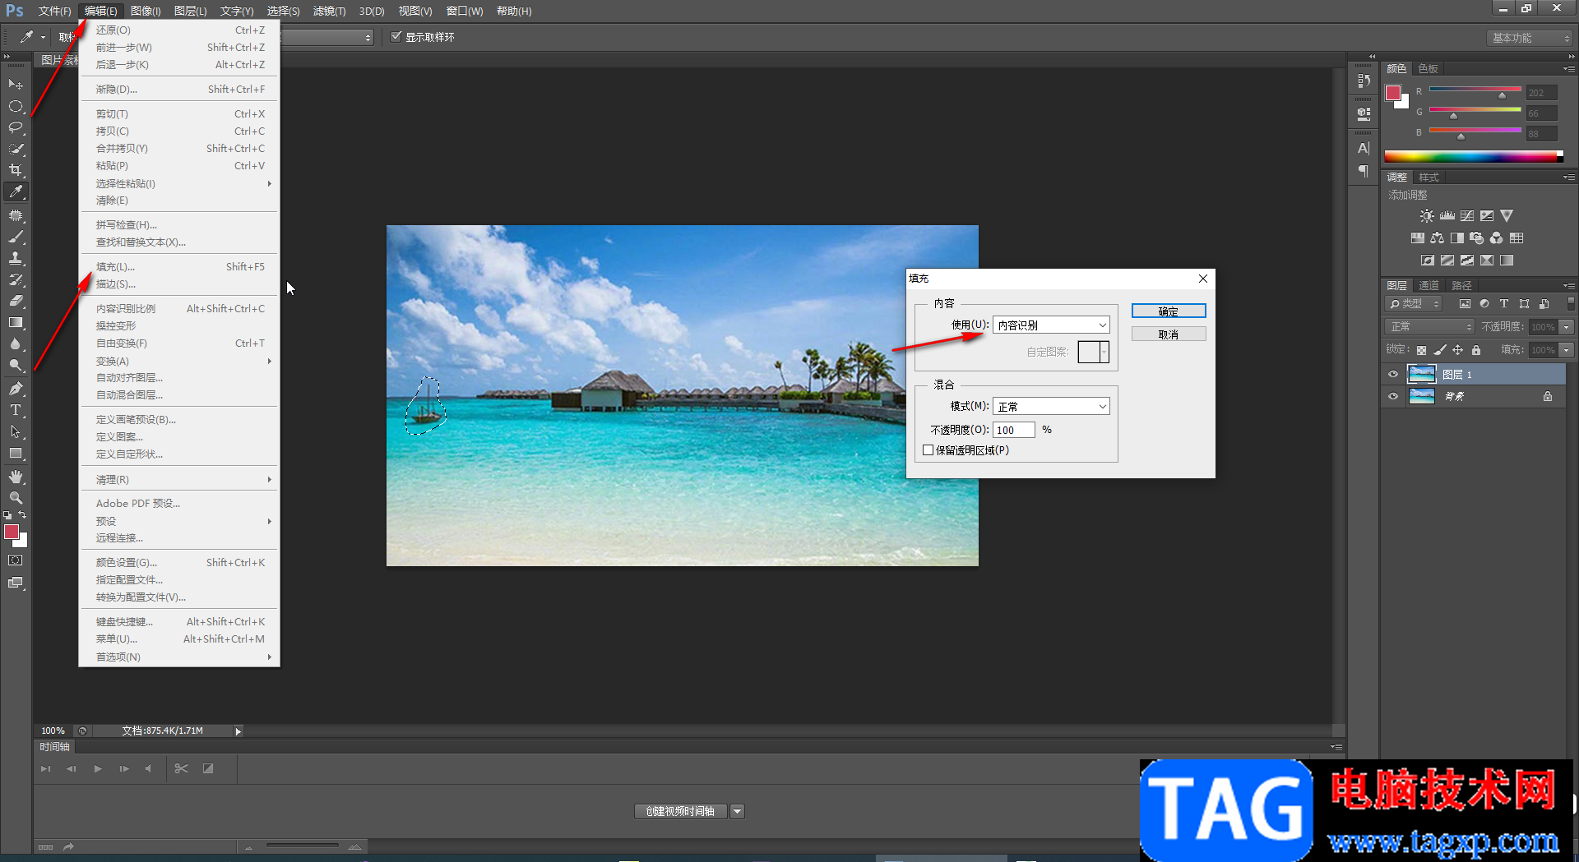Image resolution: width=1579 pixels, height=862 pixels.
Task: Select the Move tool
Action: 16,85
